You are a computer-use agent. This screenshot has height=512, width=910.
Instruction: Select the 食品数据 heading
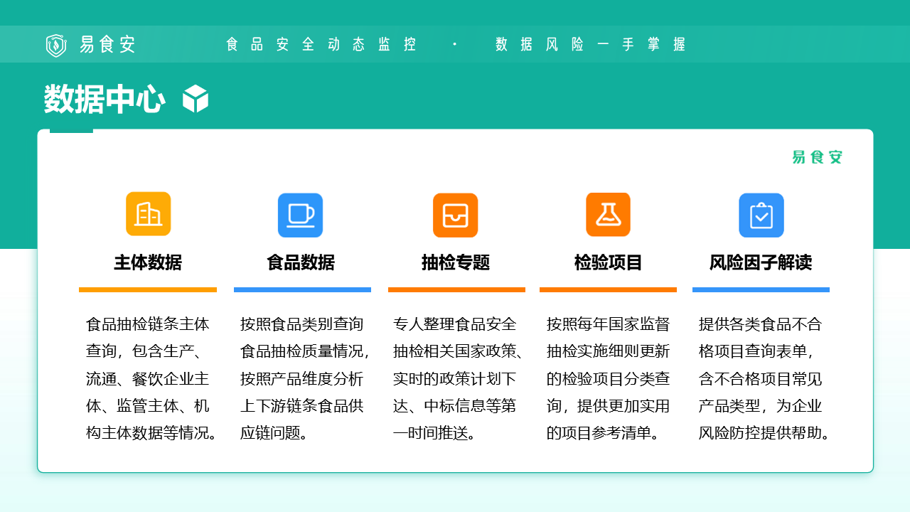point(301,262)
